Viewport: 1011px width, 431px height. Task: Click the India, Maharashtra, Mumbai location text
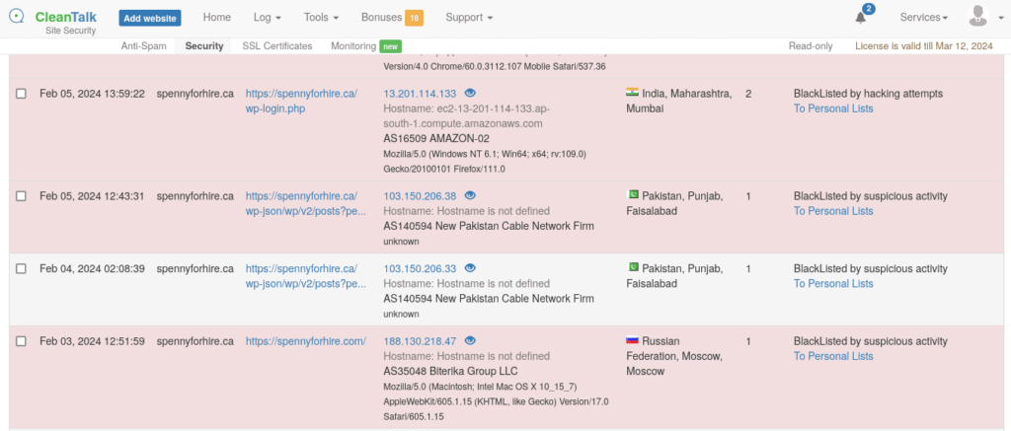pos(679,102)
